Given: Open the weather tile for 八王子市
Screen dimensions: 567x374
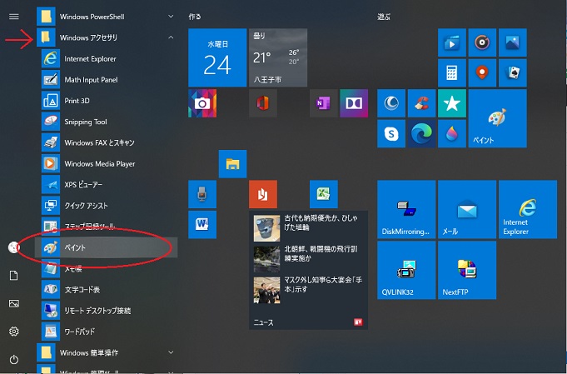Looking at the screenshot, I should [x=278, y=57].
